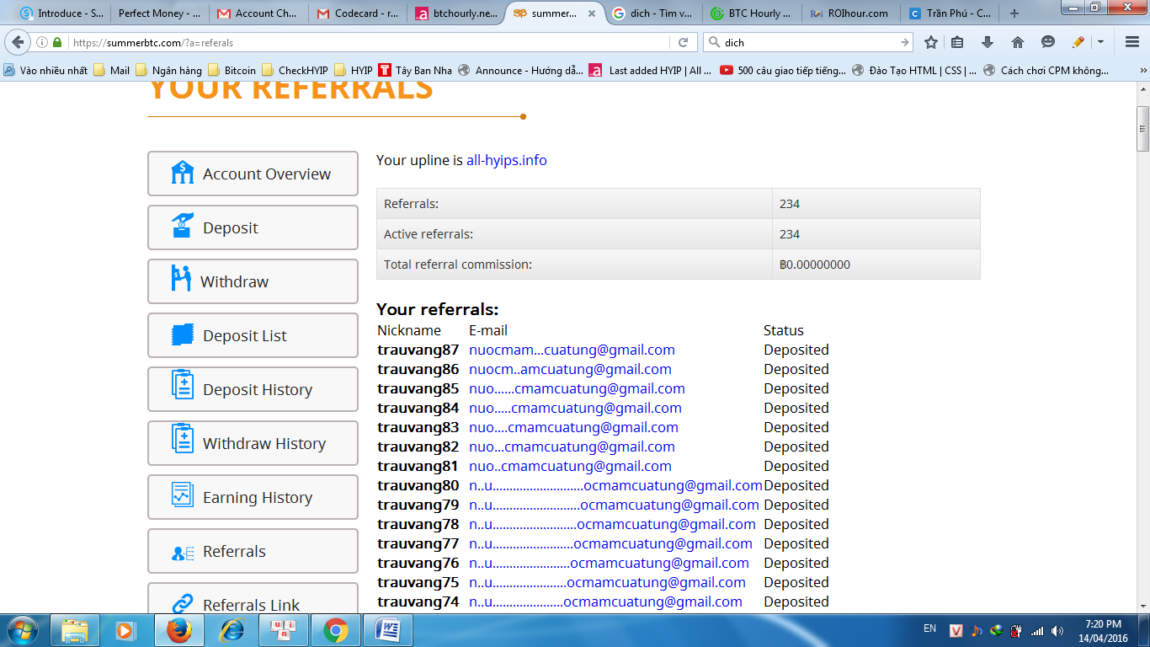Click the site information icon in address bar

coord(42,42)
